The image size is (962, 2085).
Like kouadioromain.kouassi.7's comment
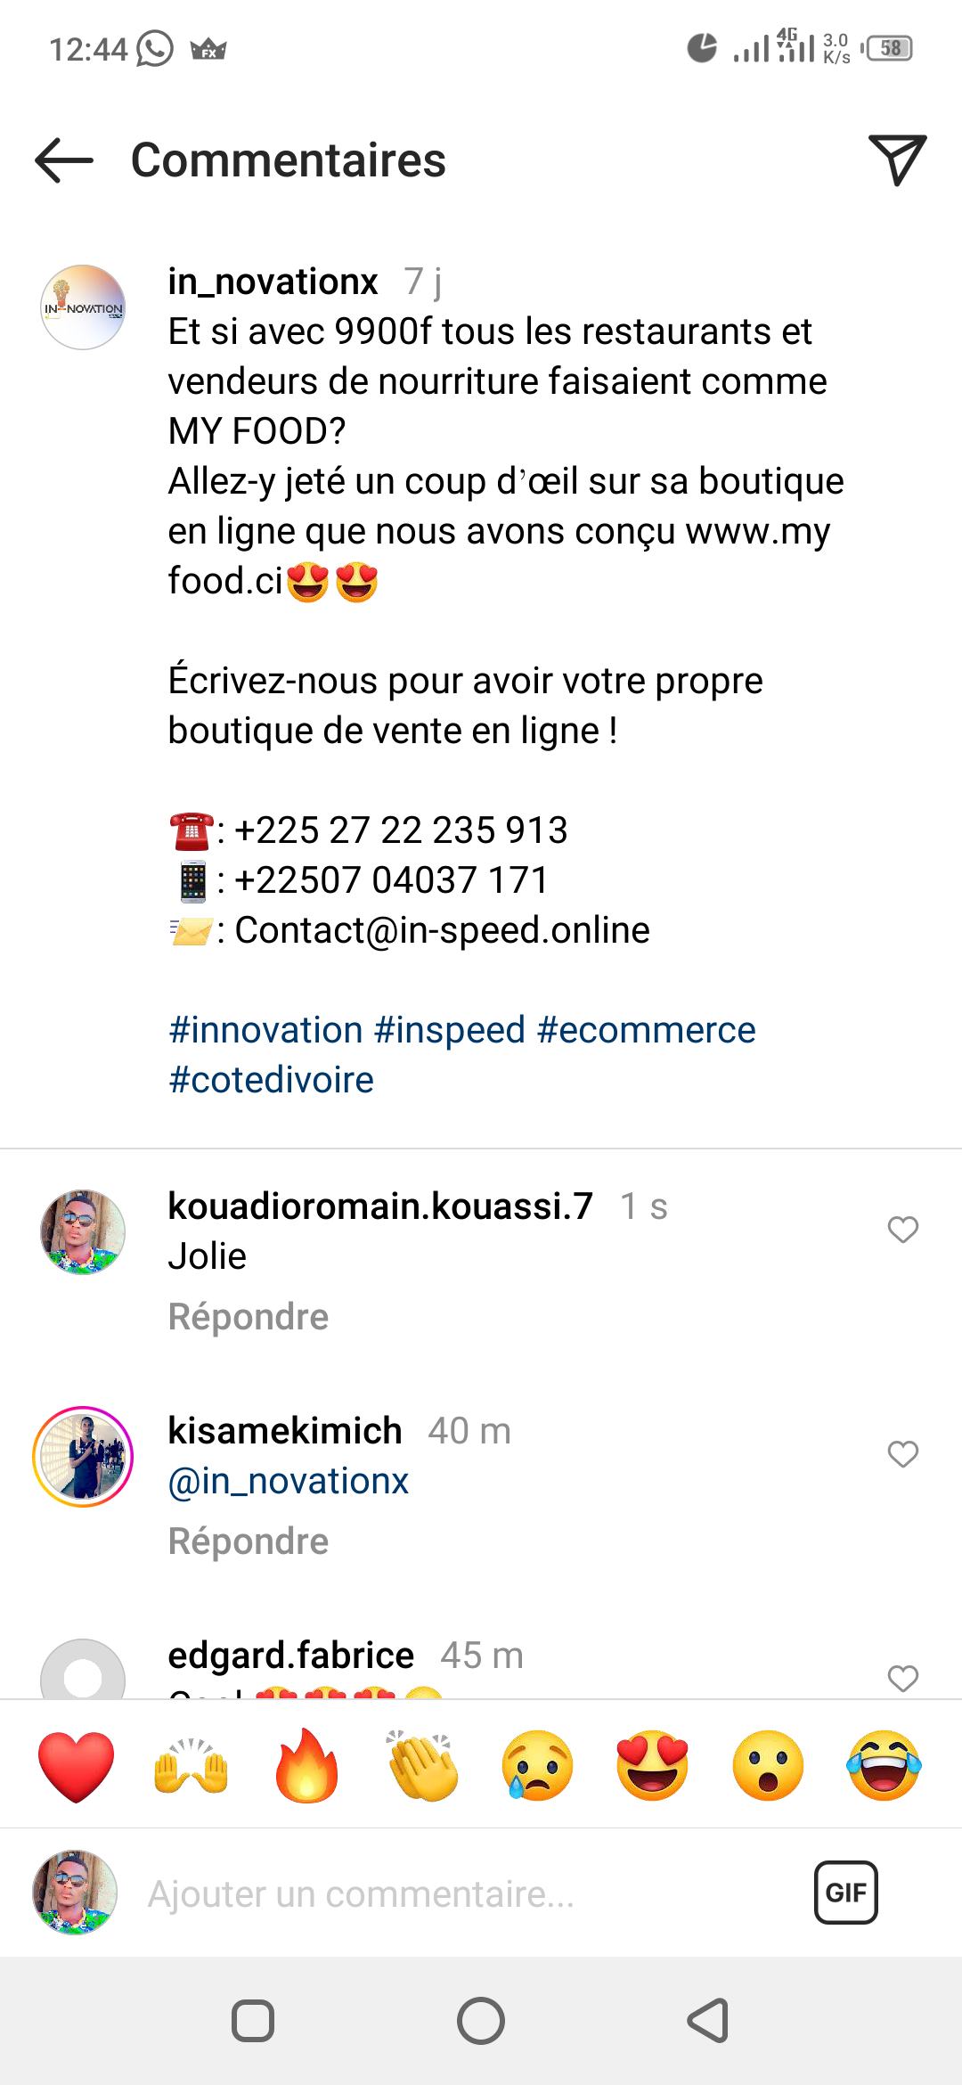point(902,1230)
